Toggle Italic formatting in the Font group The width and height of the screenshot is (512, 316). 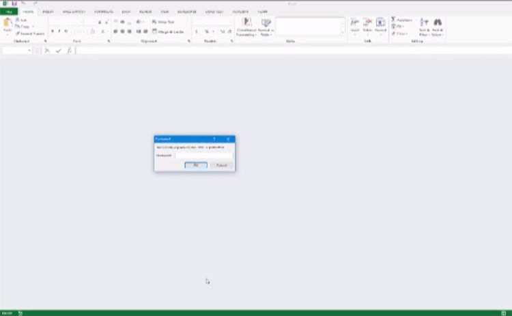point(59,31)
